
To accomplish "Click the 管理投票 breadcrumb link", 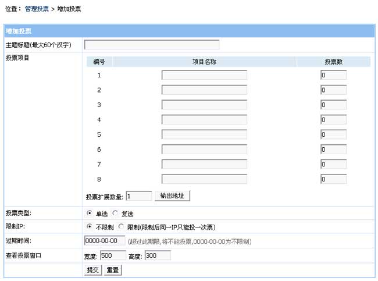I will click(x=37, y=9).
